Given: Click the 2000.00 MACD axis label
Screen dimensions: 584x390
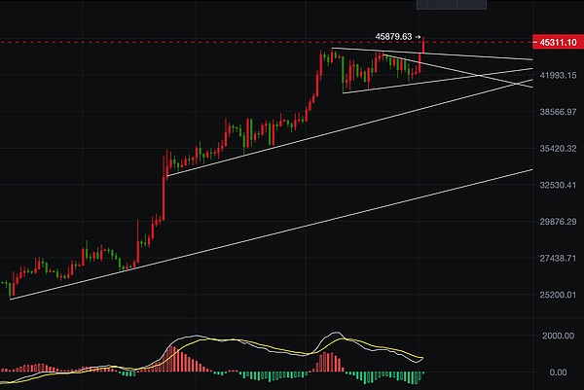Looking at the screenshot, I should point(560,337).
